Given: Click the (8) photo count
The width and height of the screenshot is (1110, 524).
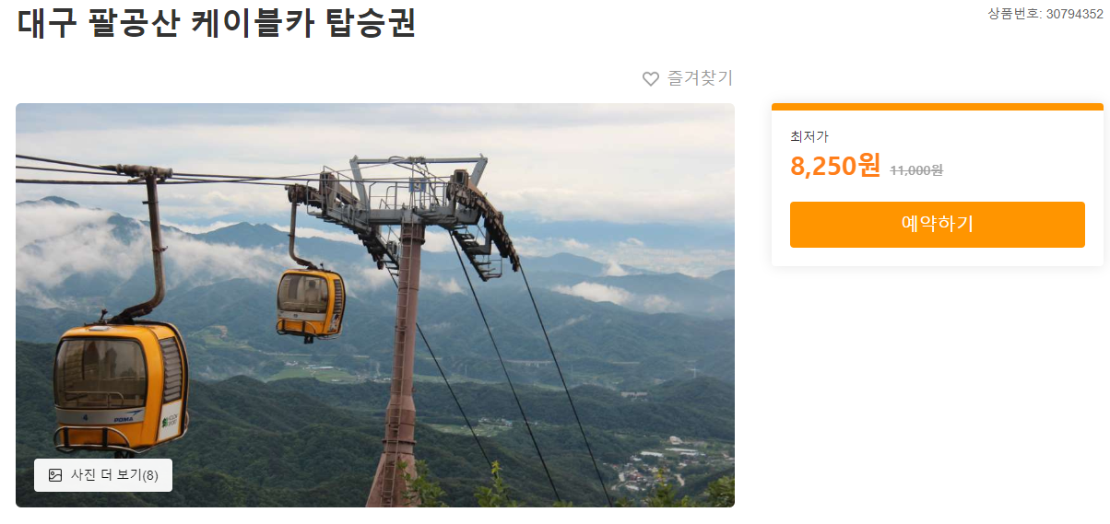Looking at the screenshot, I should tap(150, 475).
